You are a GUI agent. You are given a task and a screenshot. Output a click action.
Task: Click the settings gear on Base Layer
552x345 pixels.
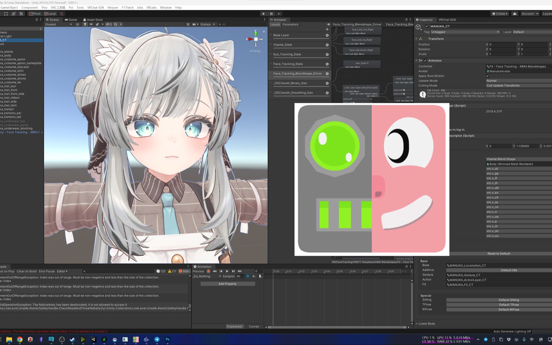pos(327,35)
